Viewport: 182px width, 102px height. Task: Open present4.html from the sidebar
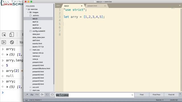tap(38, 72)
